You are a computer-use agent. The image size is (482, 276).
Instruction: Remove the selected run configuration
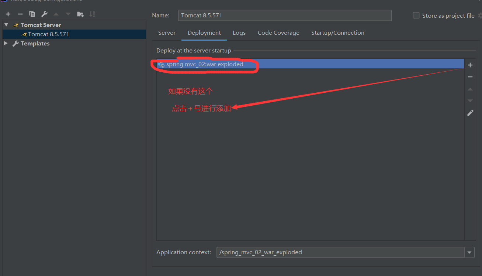20,14
